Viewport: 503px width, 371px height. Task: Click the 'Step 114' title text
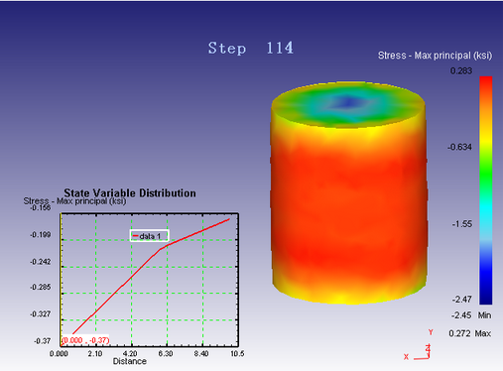pos(251,49)
